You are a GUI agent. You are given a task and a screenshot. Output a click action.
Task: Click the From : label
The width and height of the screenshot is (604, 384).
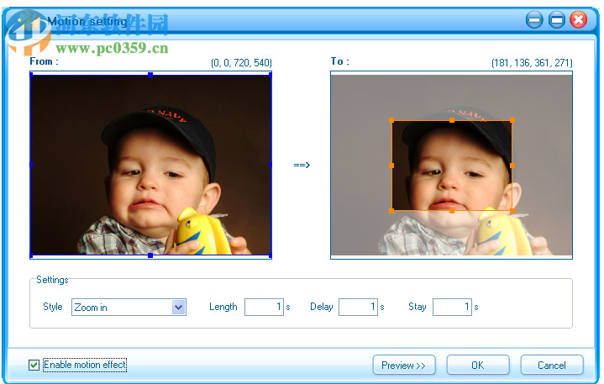point(45,61)
